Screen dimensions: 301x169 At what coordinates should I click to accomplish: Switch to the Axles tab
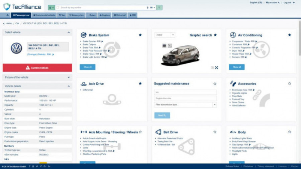91,15
